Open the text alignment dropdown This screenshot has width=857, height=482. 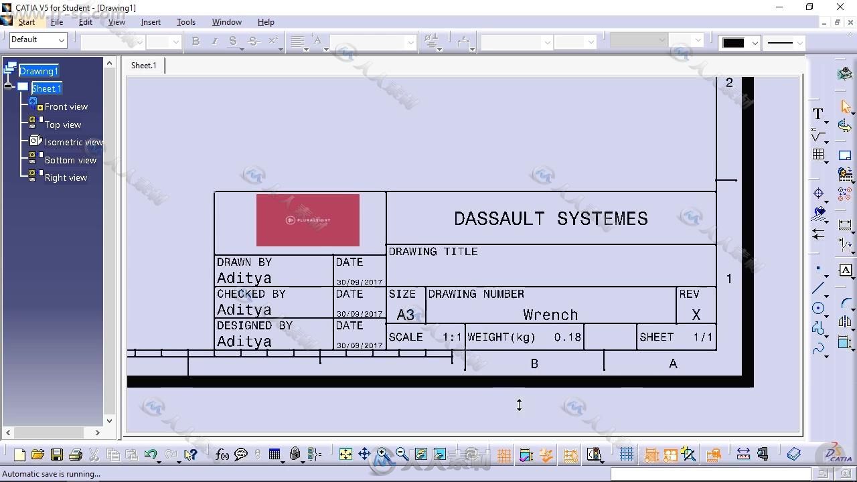(299, 42)
